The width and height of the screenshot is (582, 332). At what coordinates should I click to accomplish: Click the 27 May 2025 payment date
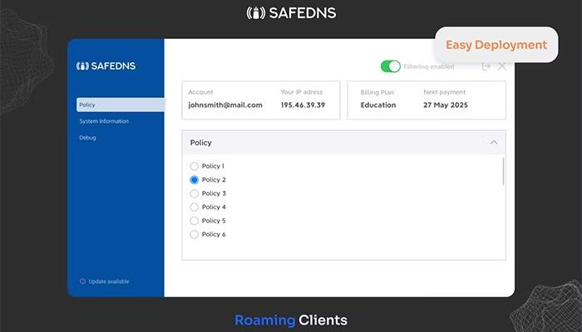tap(446, 105)
